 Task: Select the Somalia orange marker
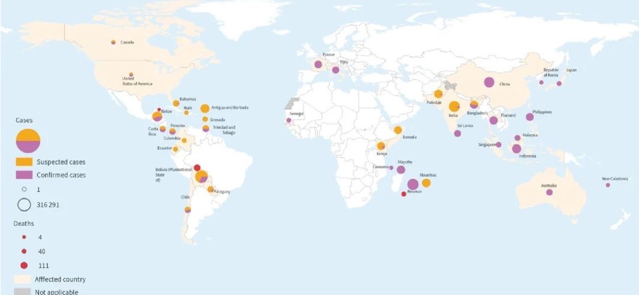click(398, 130)
